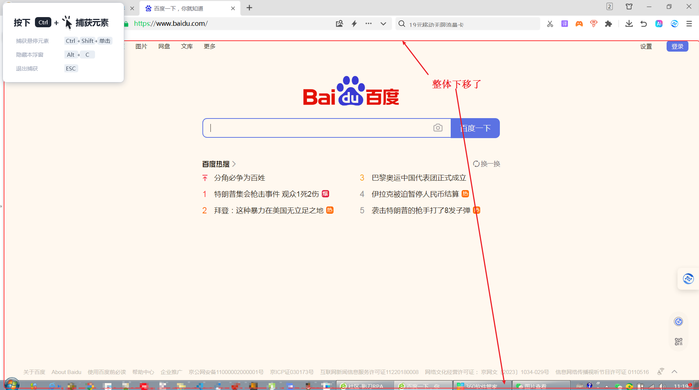The image size is (699, 390).
Task: Click the 登录 login button
Action: pyautogui.click(x=677, y=47)
